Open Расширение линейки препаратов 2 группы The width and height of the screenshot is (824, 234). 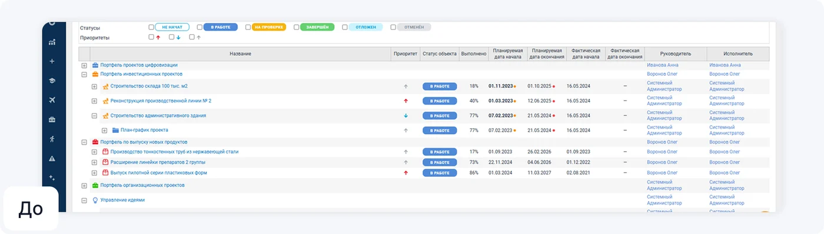pos(158,162)
